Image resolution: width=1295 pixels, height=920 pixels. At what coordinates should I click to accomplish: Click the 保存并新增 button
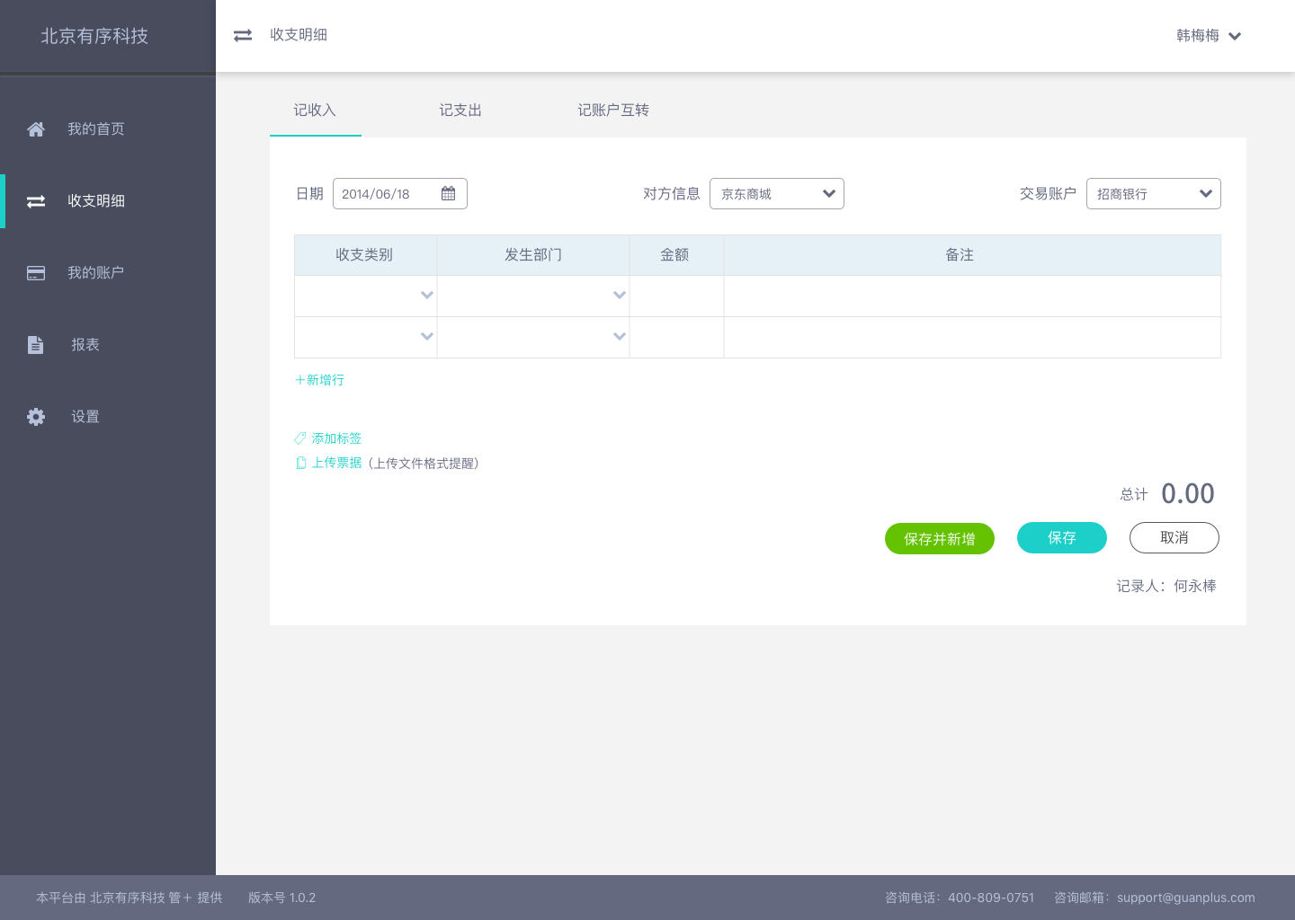click(x=939, y=538)
